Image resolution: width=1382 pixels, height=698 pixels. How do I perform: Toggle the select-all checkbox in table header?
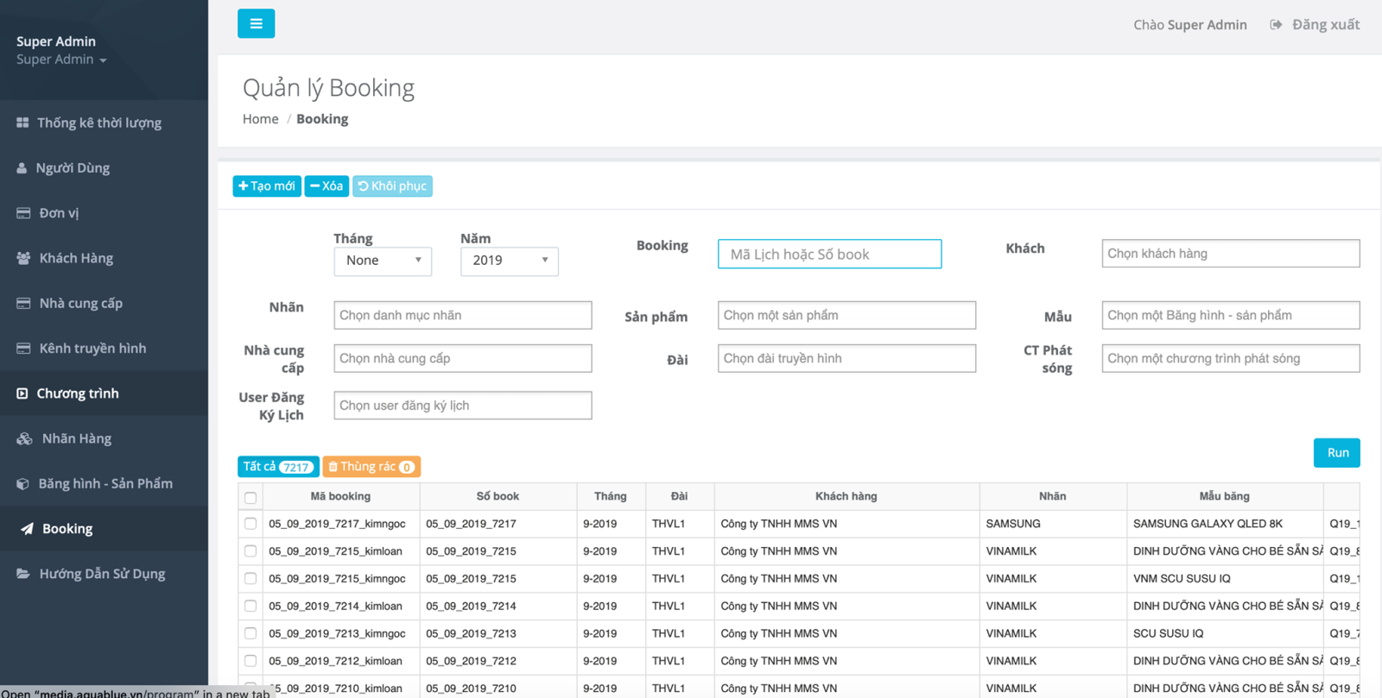[x=250, y=497]
